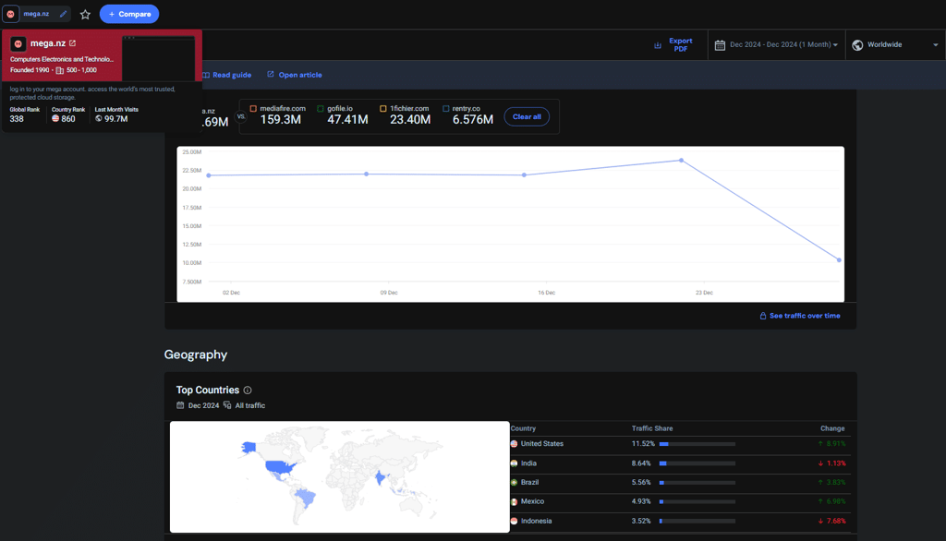Click the 02 Dec data point on the chart
This screenshot has width=946, height=541.
[209, 175]
